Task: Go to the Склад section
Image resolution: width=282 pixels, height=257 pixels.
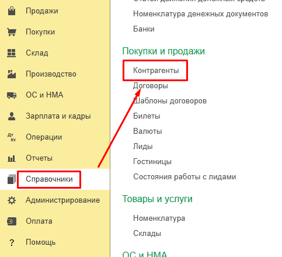Action: pyautogui.click(x=37, y=53)
